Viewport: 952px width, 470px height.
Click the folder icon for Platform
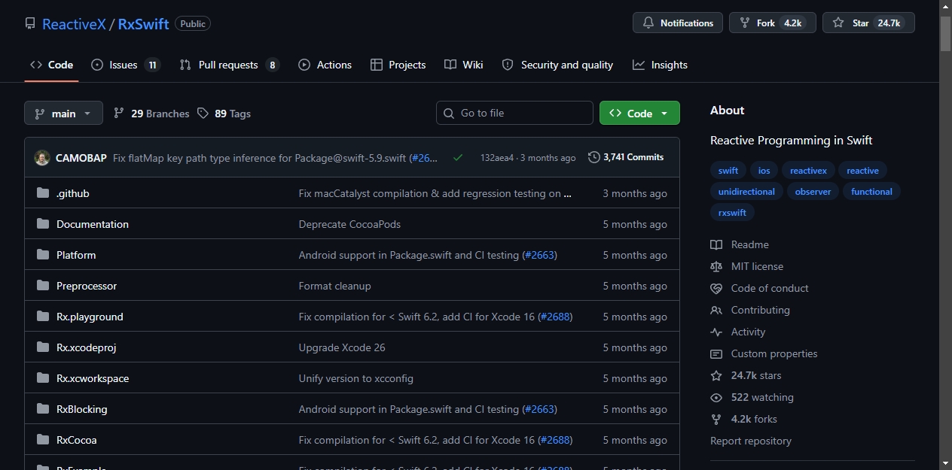(x=42, y=255)
